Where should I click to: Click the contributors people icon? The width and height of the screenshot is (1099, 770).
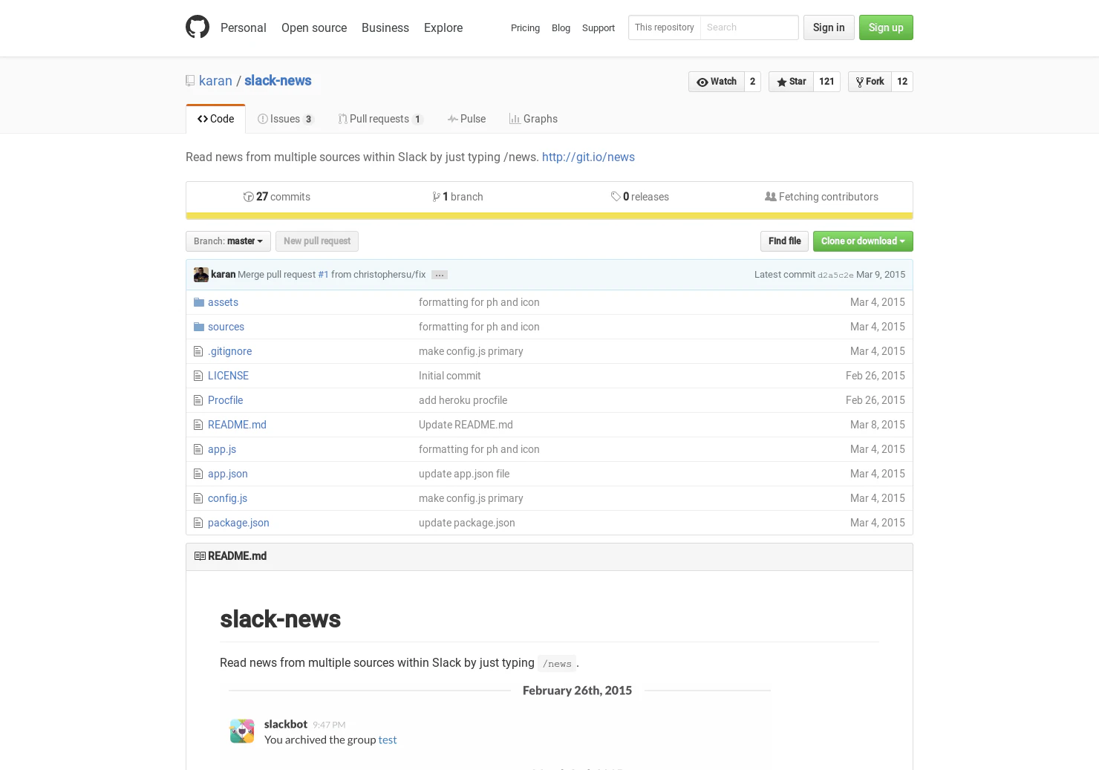pos(771,197)
